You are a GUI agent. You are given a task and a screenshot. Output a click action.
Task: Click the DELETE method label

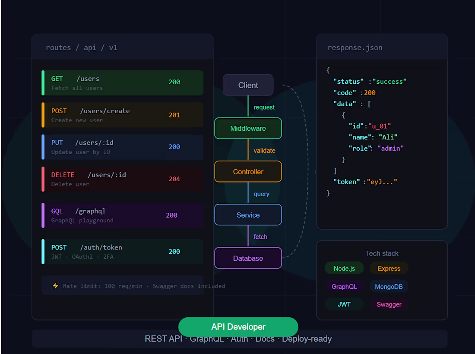point(63,175)
